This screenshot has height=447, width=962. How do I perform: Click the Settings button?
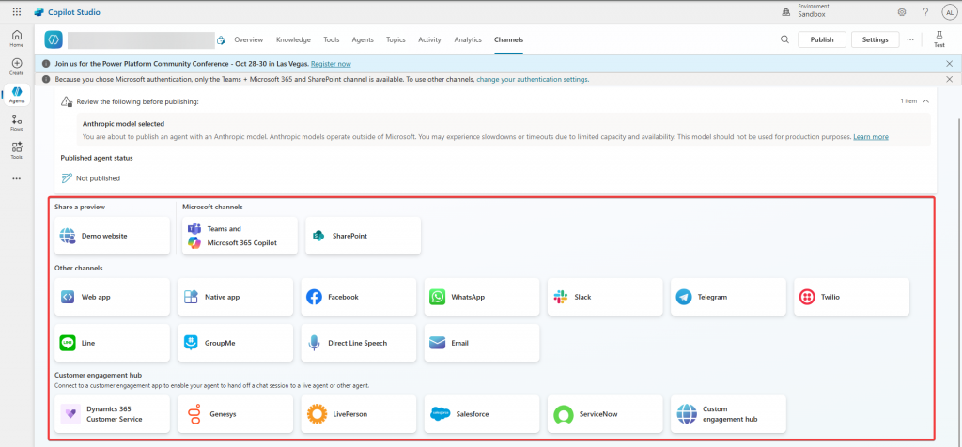tap(875, 39)
